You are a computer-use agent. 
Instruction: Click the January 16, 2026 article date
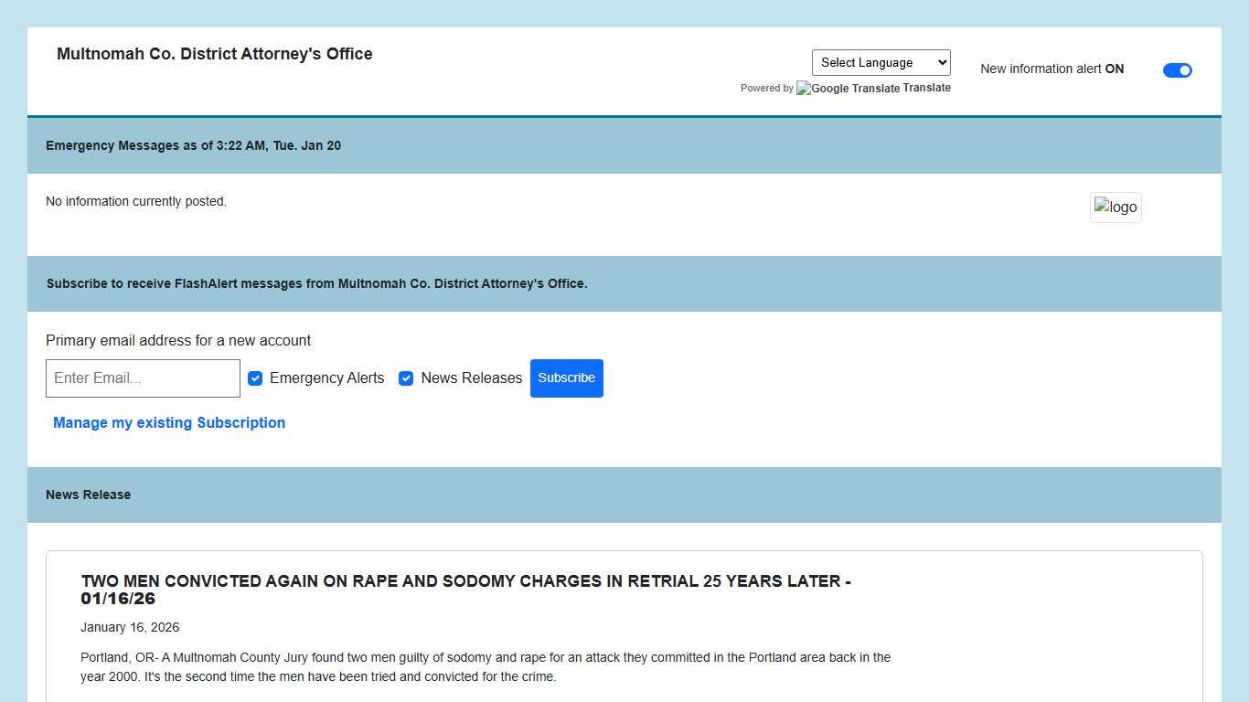(x=130, y=627)
